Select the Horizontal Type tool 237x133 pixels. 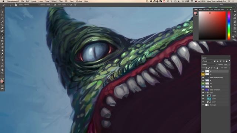[x=2, y=60]
